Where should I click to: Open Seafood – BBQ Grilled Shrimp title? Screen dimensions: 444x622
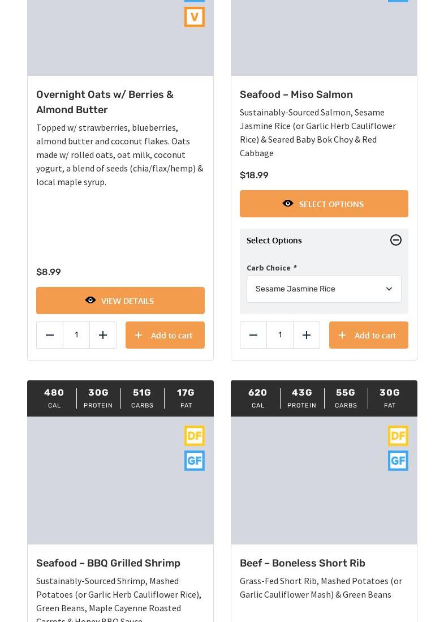pos(108,563)
